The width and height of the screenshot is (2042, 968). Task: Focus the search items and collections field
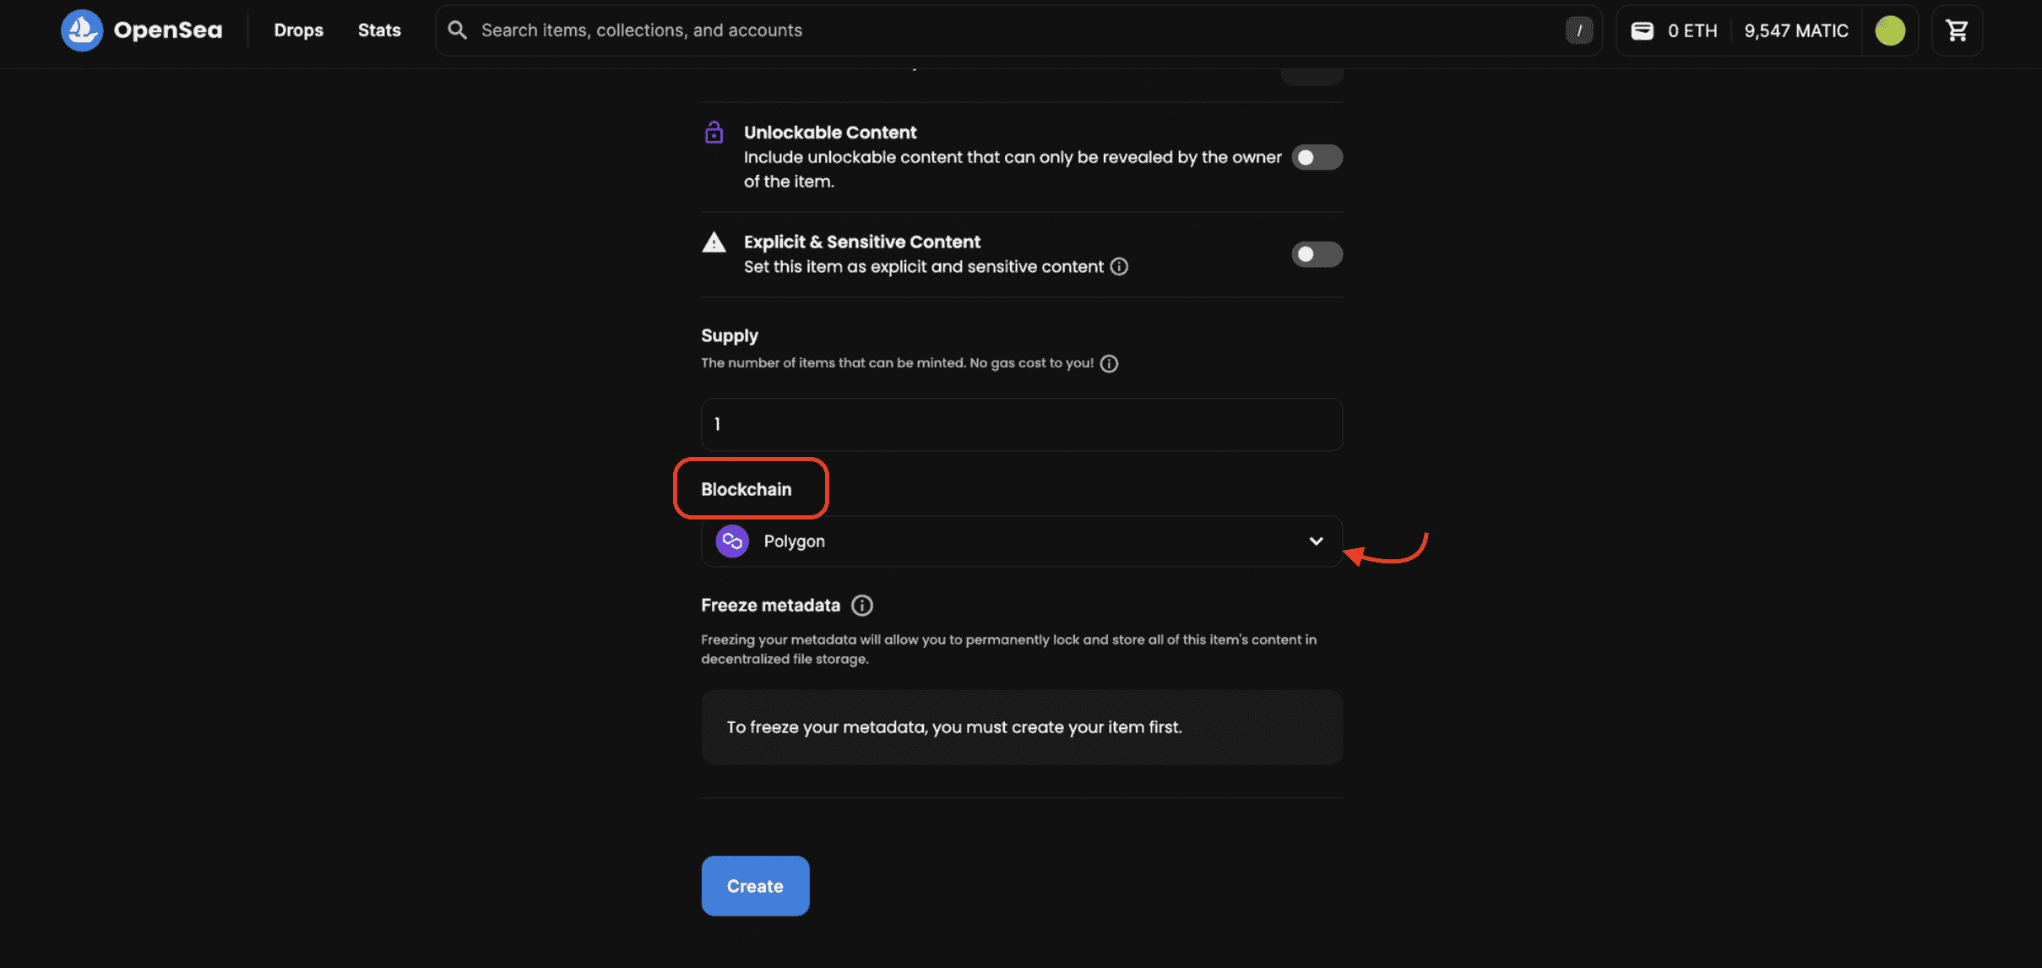[1013, 30]
